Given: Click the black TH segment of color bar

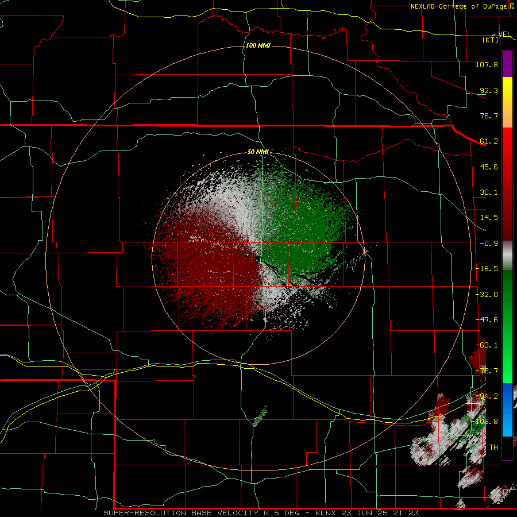Looking at the screenshot, I should [x=507, y=447].
